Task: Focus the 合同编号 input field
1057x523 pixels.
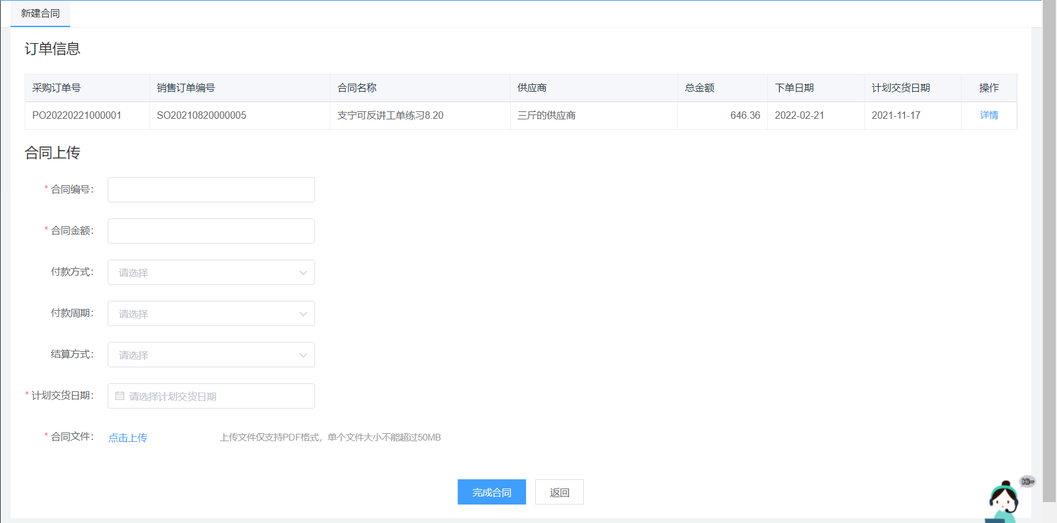Action: coord(211,190)
